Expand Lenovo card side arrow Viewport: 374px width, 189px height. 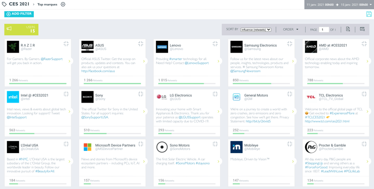(219, 61)
